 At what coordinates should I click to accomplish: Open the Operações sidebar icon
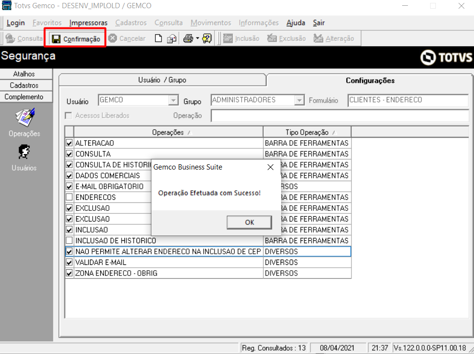click(x=25, y=117)
